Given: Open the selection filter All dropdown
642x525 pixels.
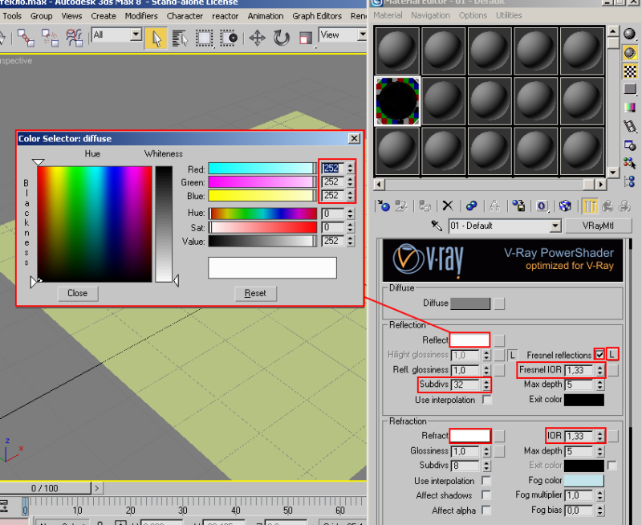Looking at the screenshot, I should pyautogui.click(x=136, y=35).
